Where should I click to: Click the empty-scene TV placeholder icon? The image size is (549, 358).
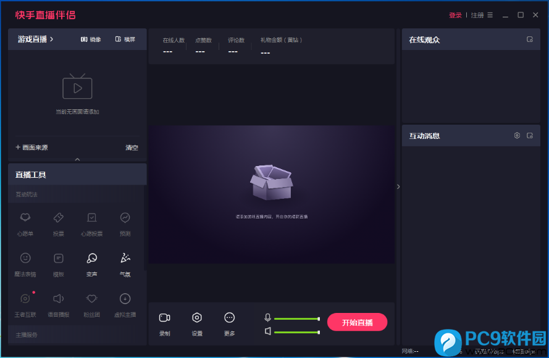click(77, 86)
